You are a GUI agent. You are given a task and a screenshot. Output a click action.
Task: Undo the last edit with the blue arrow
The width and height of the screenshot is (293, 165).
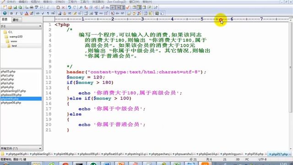point(70,7)
